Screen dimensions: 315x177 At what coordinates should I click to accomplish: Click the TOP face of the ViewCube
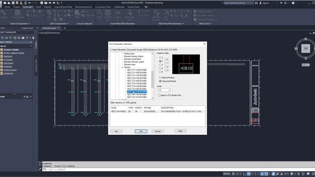click(x=306, y=49)
